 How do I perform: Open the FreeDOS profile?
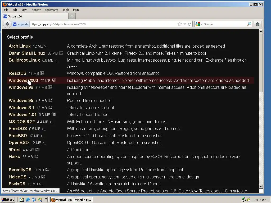coord(18,129)
